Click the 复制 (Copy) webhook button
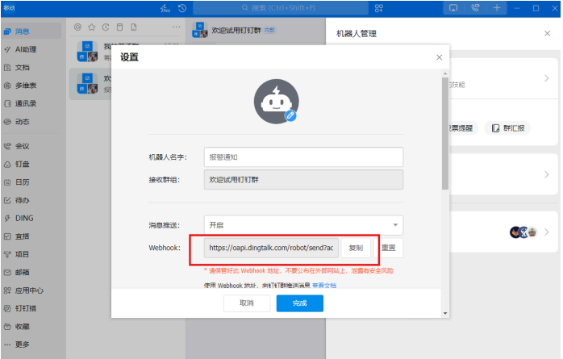The height and width of the screenshot is (359, 563). [x=356, y=248]
